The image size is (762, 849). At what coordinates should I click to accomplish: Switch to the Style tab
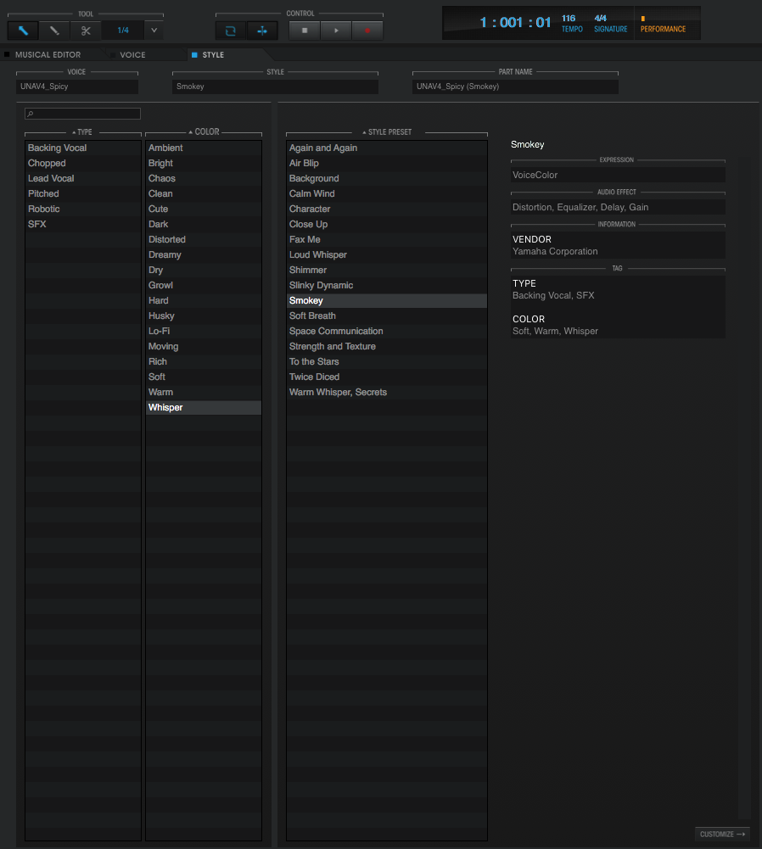click(x=213, y=54)
